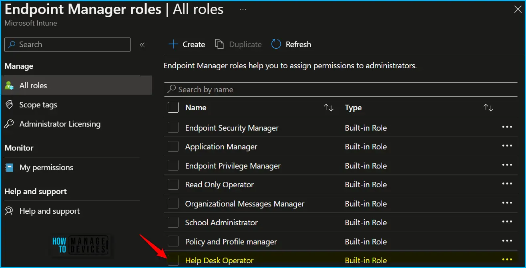Click the My permissions notebook icon
This screenshot has width=526, height=268.
click(9, 167)
